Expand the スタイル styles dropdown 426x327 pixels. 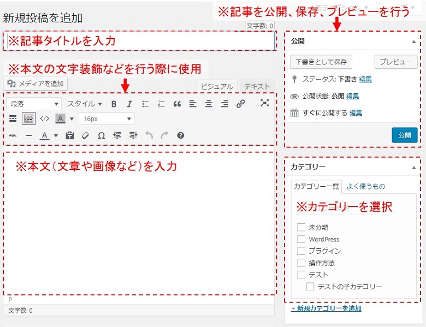click(x=84, y=104)
